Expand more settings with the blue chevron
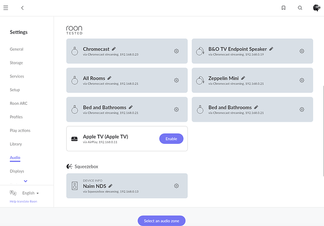The width and height of the screenshot is (324, 226). coord(25,181)
